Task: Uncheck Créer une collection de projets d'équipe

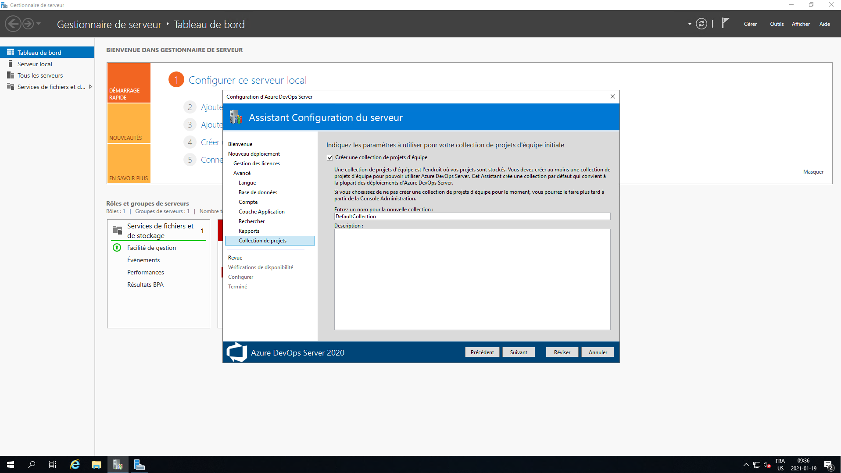Action: pyautogui.click(x=330, y=157)
